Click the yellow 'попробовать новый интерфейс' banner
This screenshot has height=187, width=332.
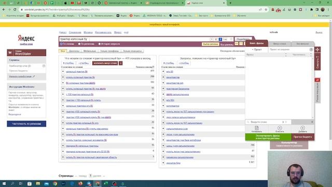pyautogui.click(x=164, y=24)
